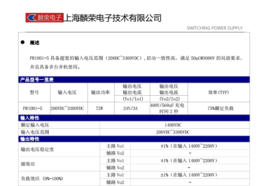Click 主路 Vo1 in the 输出电压稳定度 row
The height and width of the screenshot is (186, 270).
115,146
